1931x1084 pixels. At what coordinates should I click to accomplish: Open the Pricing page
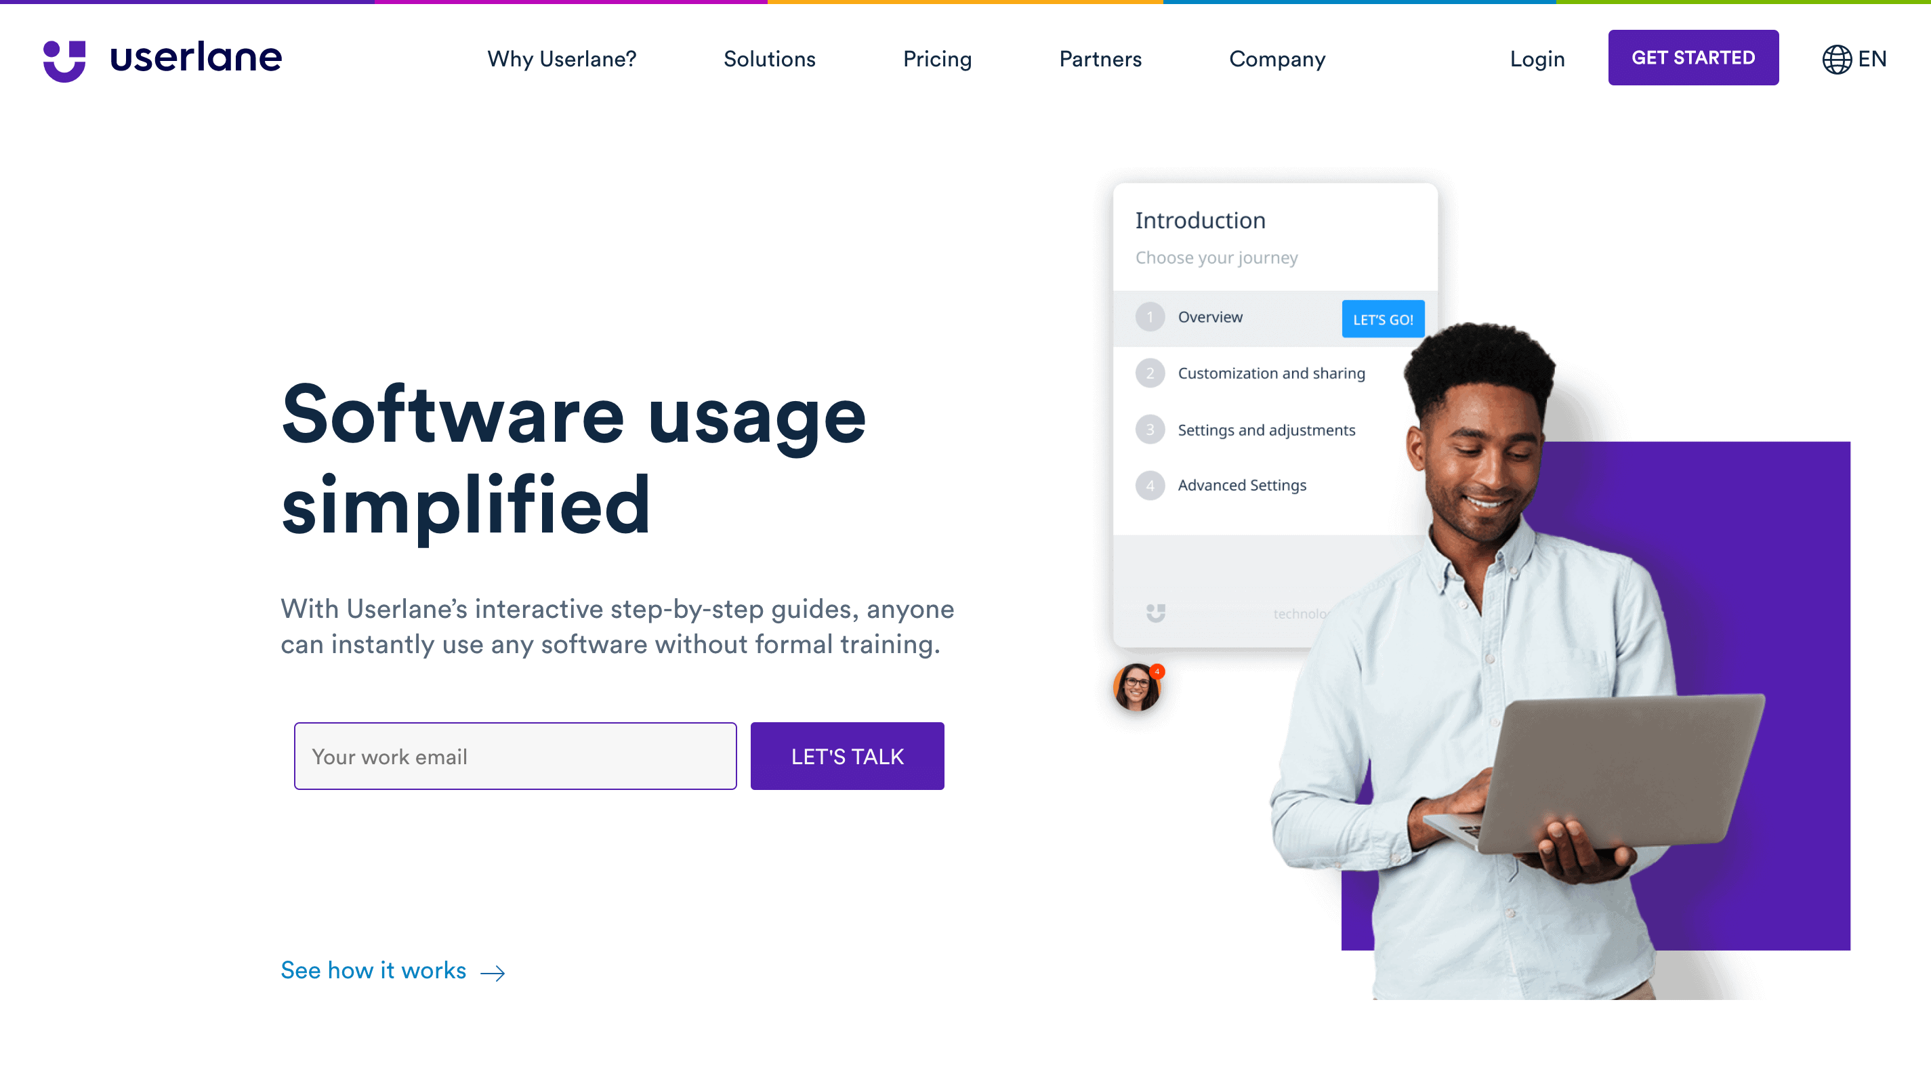point(938,58)
